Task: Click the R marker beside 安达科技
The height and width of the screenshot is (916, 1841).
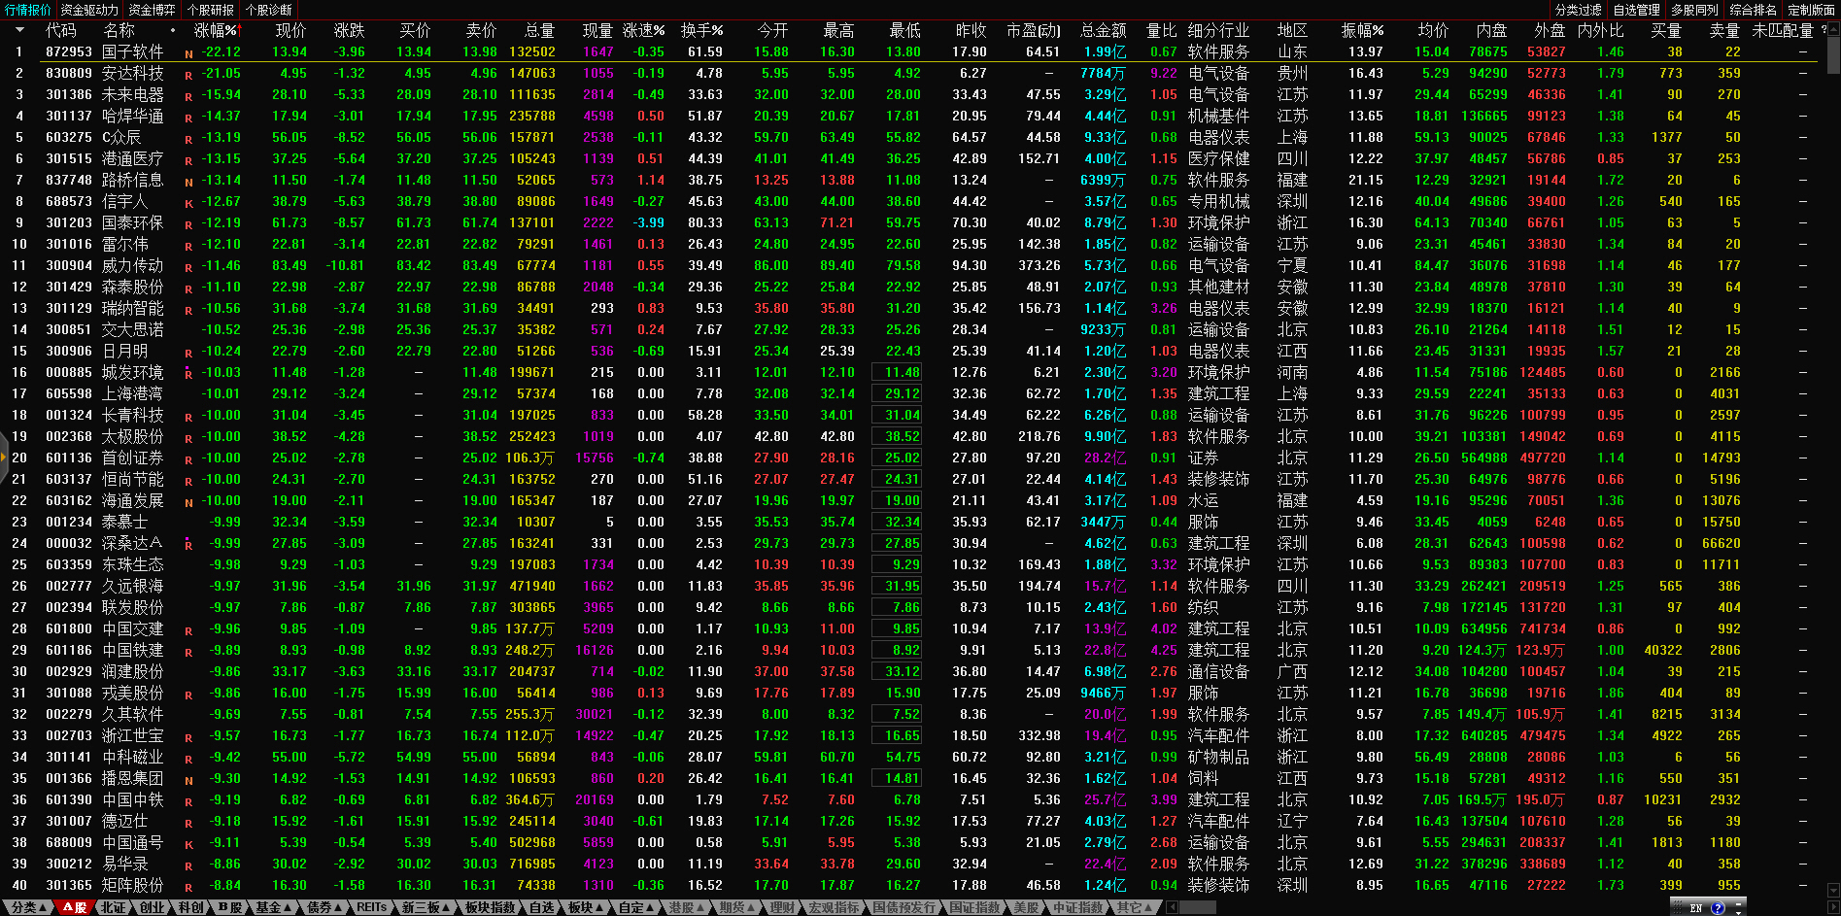Action: point(188,76)
